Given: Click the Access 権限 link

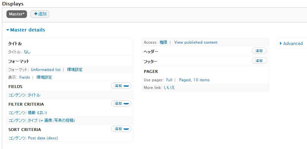Looking at the screenshot, I should 163,42.
